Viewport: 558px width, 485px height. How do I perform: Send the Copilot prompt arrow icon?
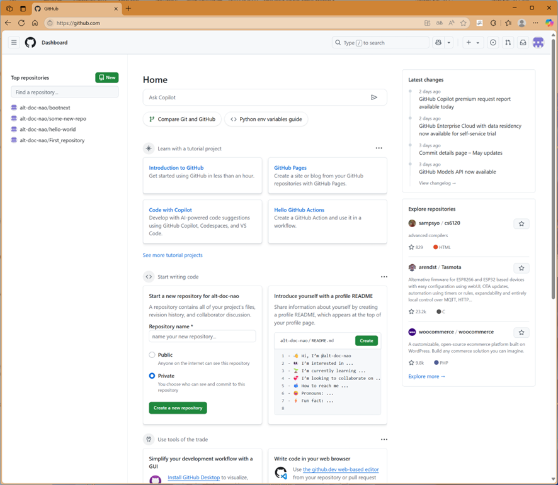pos(374,98)
